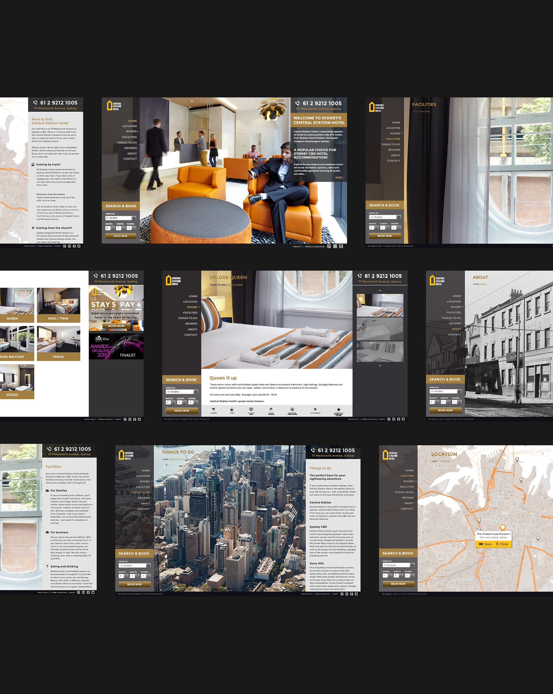Select Things To Do in the About page navigation
Image resolution: width=553 pixels, height=694 pixels.
coord(451,318)
